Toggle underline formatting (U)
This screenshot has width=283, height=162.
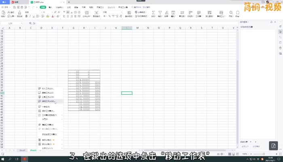[x=34, y=16]
